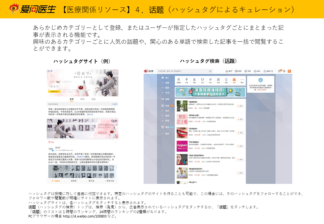Open the Weibo settings gear icon
Image resolution: width=324 pixels, height=224 pixels.
pyautogui.click(x=284, y=71)
